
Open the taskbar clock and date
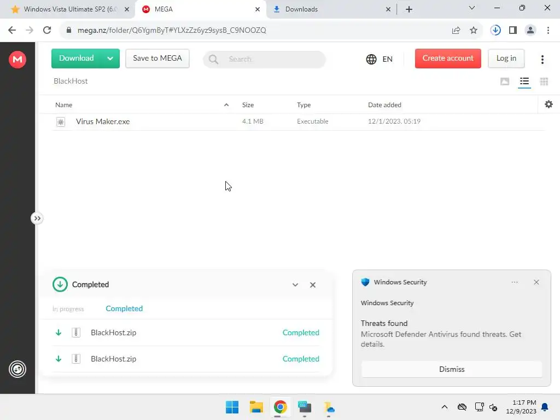pyautogui.click(x=521, y=407)
